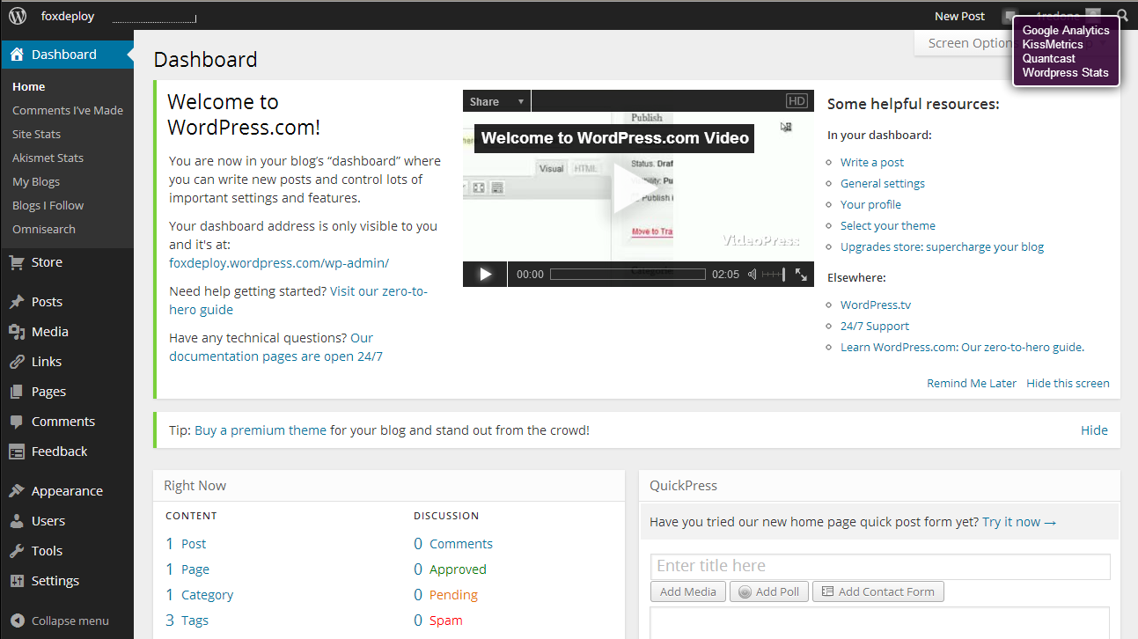Open the user account menu avatar
The image size is (1138, 639).
coord(1093,16)
